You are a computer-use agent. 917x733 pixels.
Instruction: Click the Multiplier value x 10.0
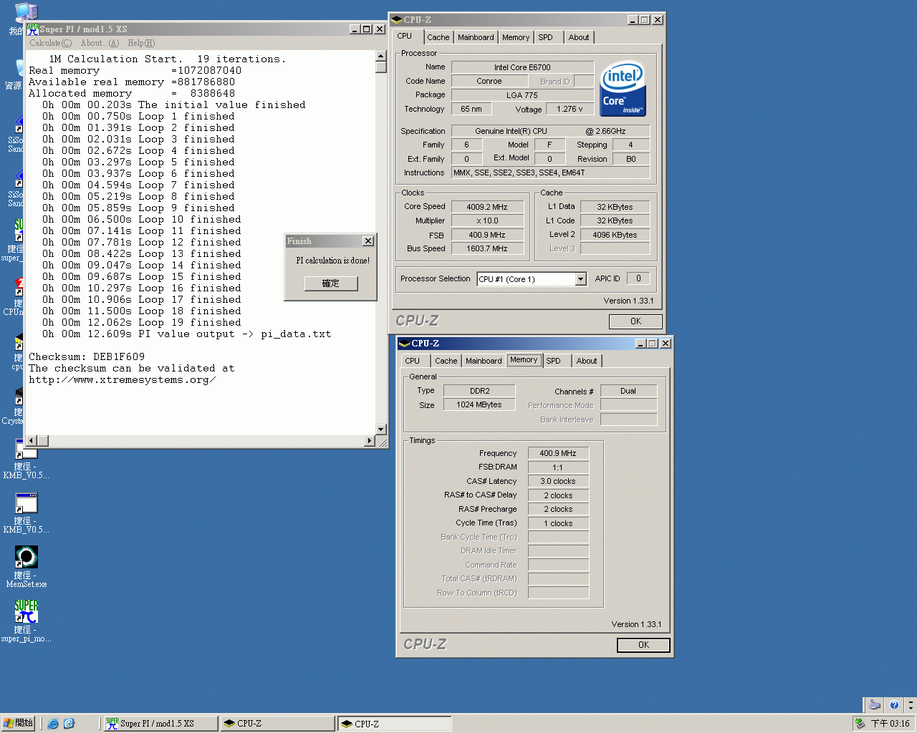click(487, 220)
